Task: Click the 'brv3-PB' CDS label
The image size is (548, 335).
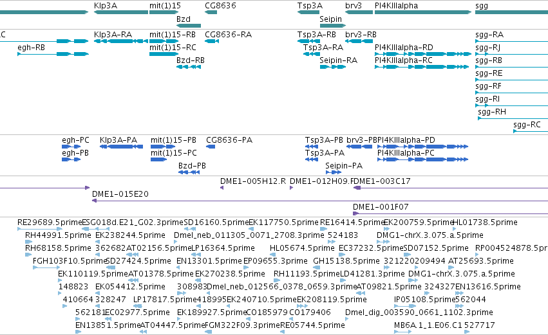Action: click(x=361, y=140)
